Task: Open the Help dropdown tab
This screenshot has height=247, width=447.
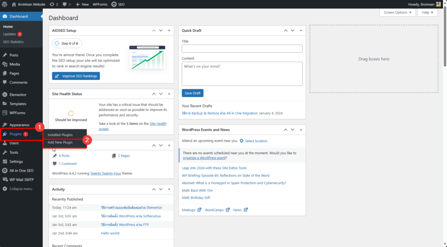Action: (x=427, y=13)
